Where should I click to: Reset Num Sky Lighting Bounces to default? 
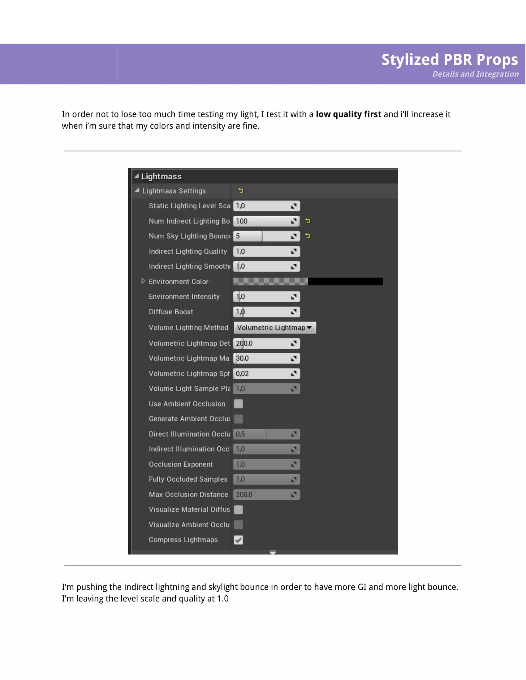308,236
